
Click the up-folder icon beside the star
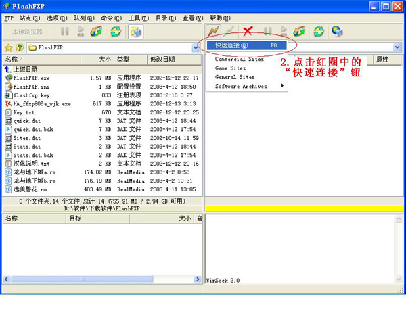(x=20, y=48)
